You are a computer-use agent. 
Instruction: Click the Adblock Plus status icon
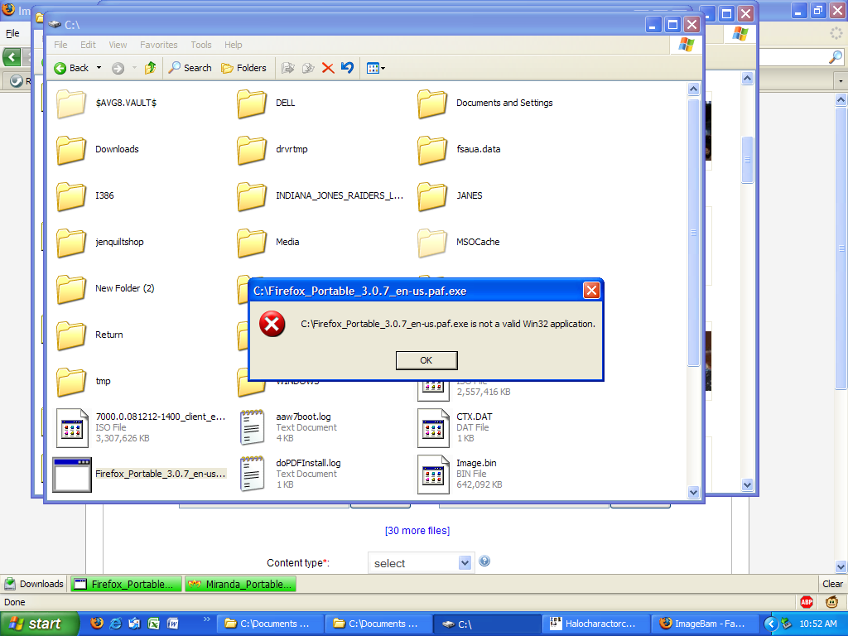(807, 602)
